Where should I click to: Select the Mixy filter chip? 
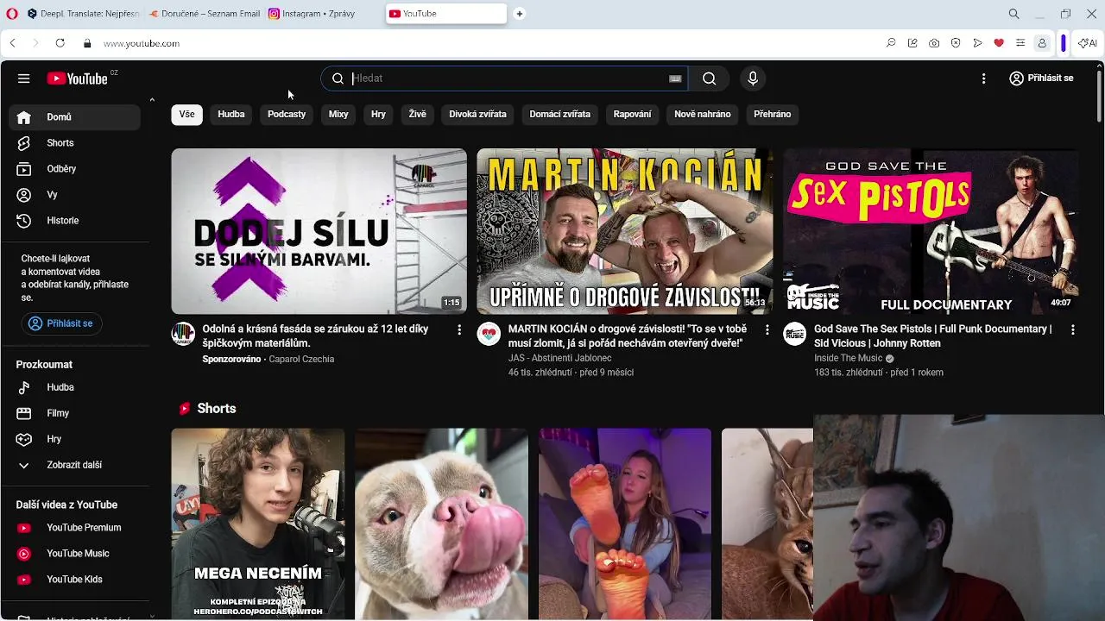coord(338,114)
